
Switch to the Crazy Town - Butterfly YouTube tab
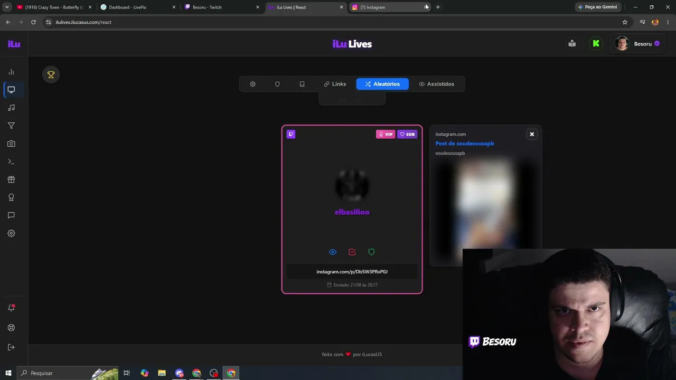(x=53, y=7)
